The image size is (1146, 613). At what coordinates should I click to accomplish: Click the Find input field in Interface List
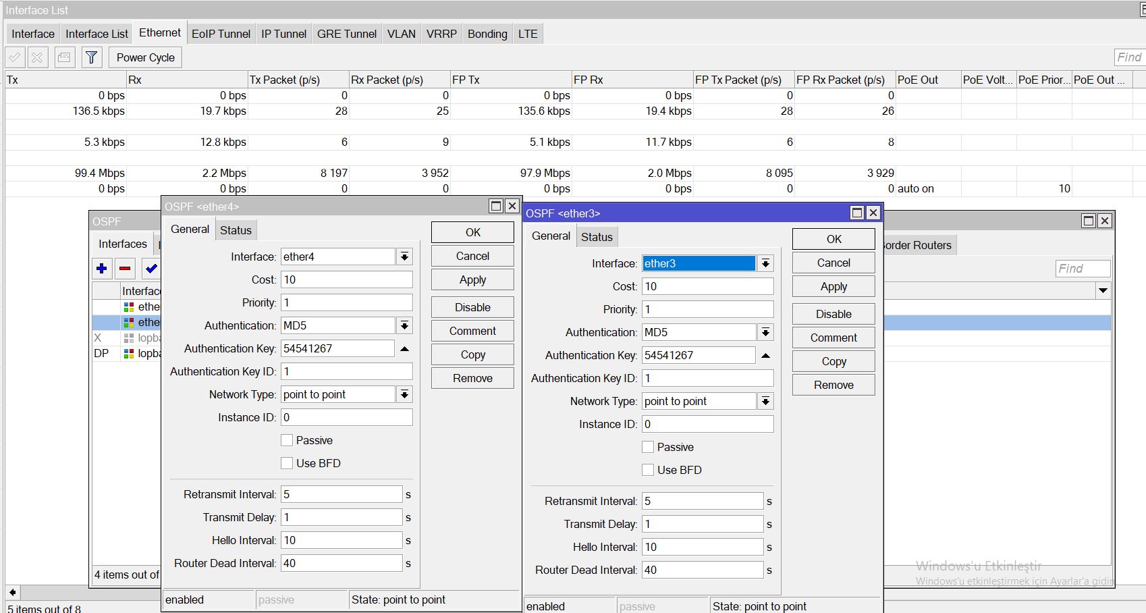1128,57
